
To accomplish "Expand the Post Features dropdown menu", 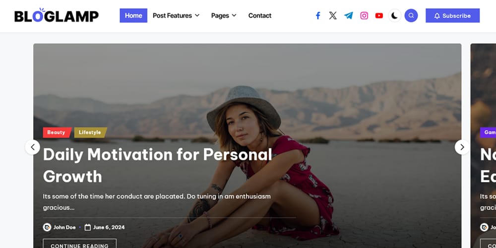I will point(176,15).
